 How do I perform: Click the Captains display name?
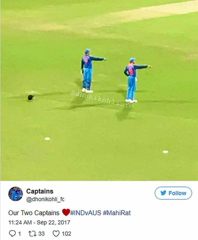pyautogui.click(x=40, y=191)
